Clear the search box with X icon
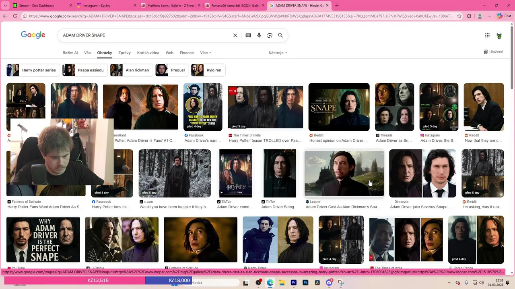 pyautogui.click(x=235, y=35)
